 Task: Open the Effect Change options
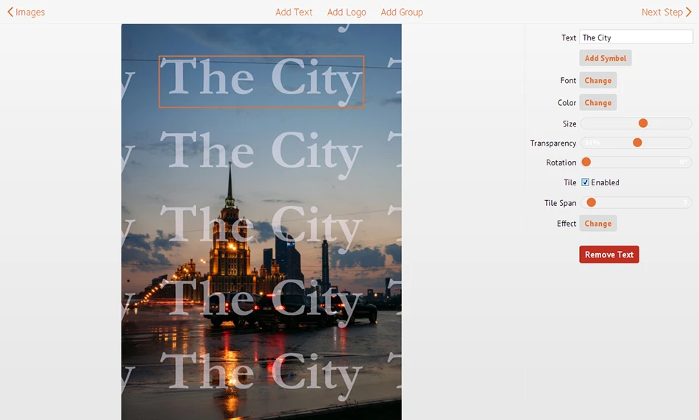[597, 224]
